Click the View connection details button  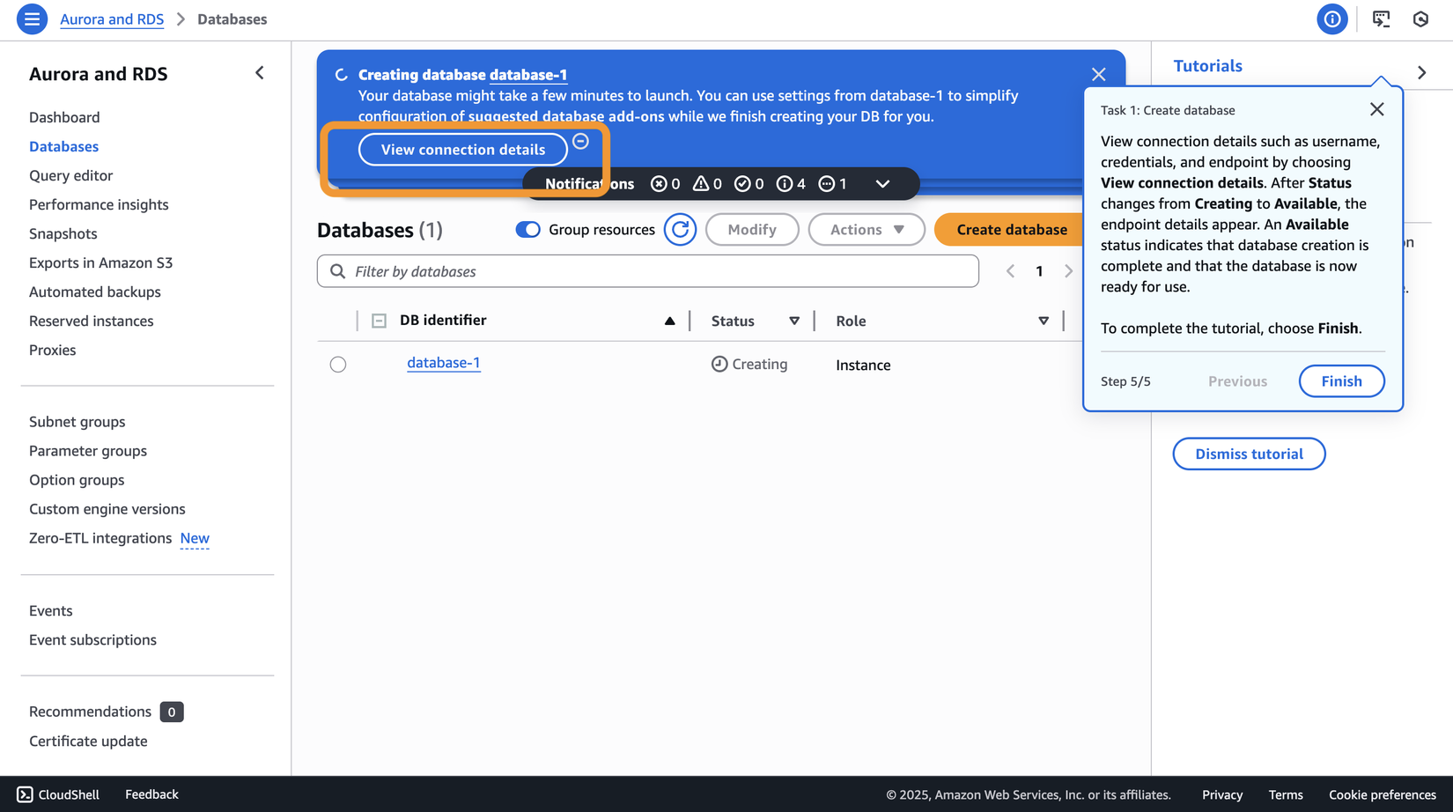(x=463, y=150)
